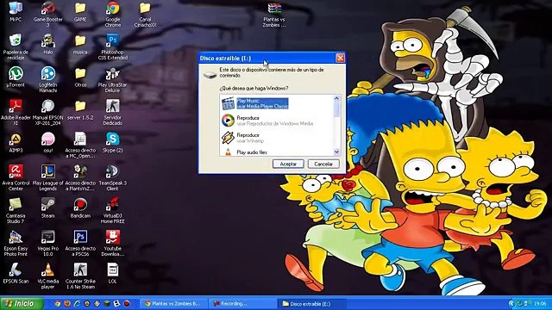This screenshot has height=310, width=552.
Task: Click the Cancelar button
Action: coord(323,164)
